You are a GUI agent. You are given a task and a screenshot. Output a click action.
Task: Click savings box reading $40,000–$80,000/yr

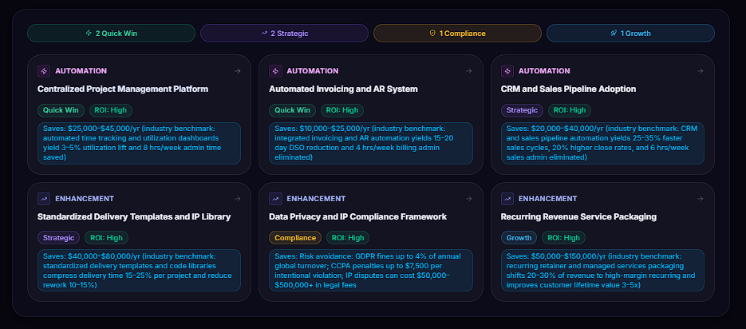coord(139,271)
